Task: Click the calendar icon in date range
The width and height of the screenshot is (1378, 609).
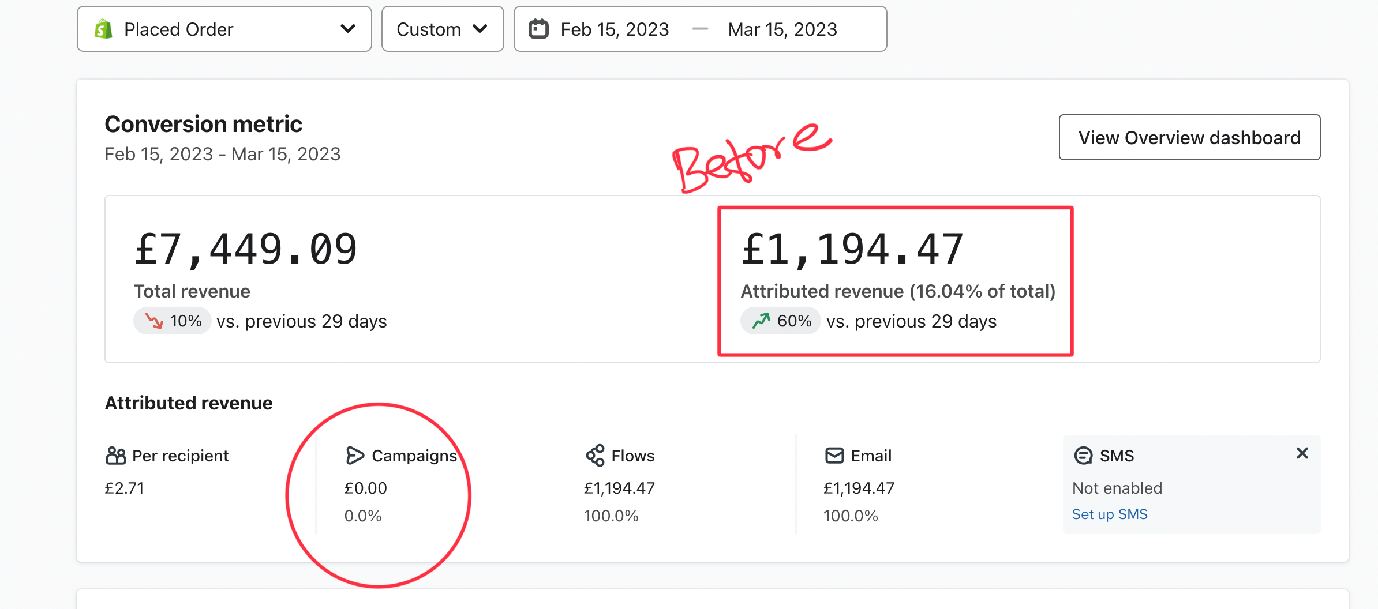Action: coord(538,29)
